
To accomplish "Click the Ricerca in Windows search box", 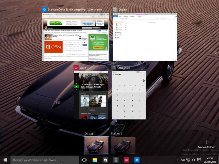I will 44,160.
